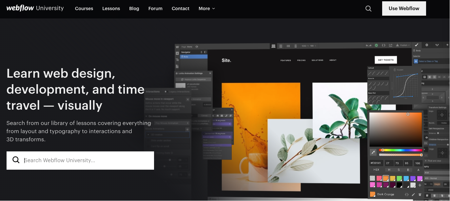
Task: Collapse the On mouse move section
Action: click(167, 116)
